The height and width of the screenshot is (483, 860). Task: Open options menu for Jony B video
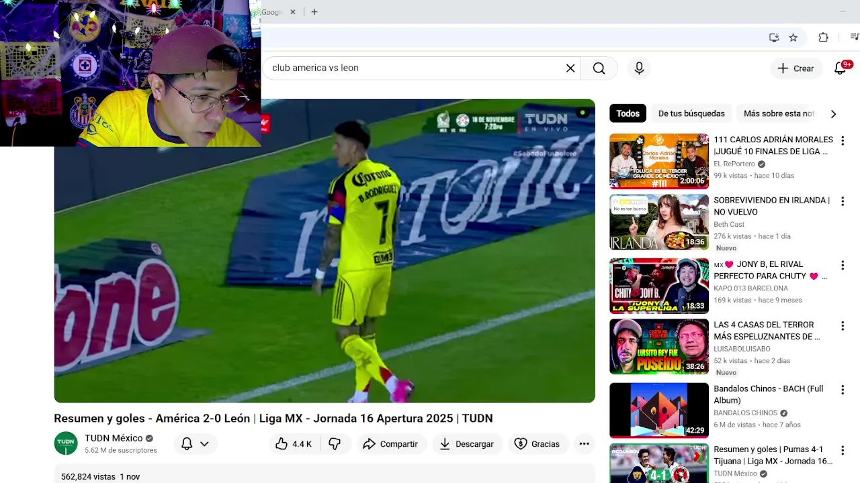click(843, 266)
